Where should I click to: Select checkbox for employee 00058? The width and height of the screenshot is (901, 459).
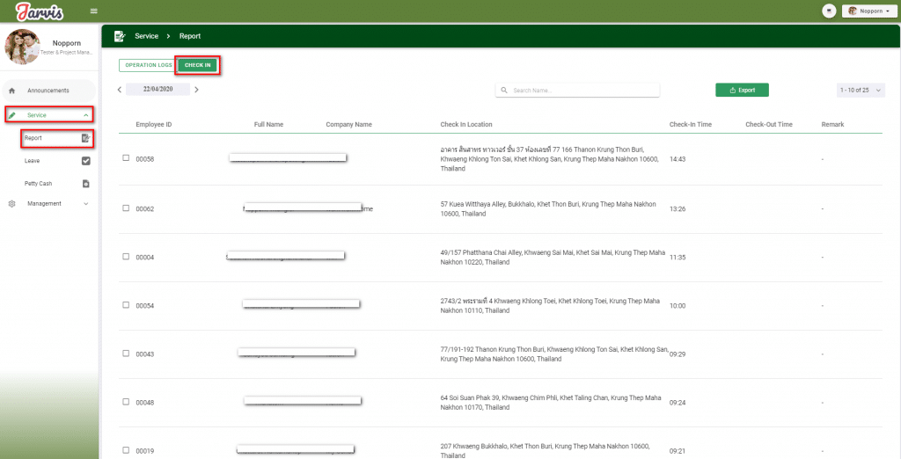(126, 158)
